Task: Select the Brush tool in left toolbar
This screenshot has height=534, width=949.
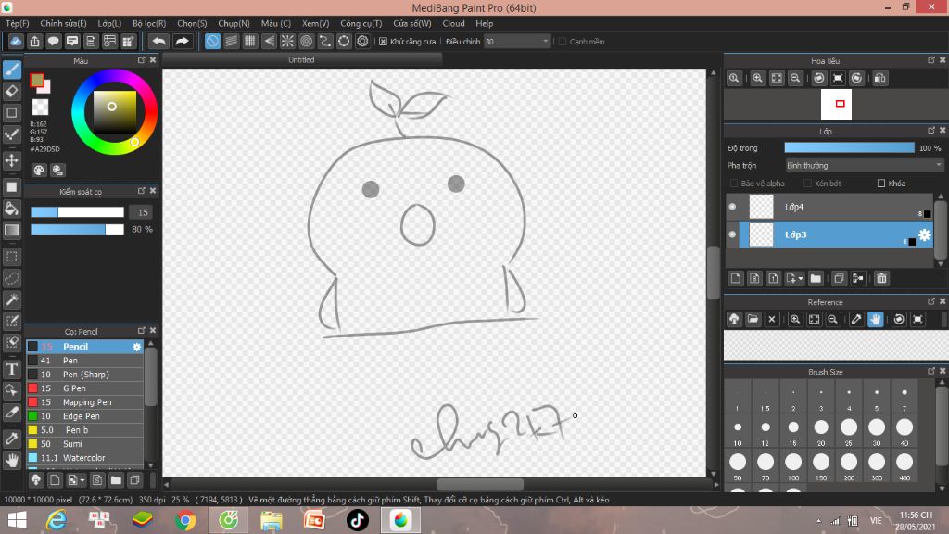Action: coord(11,70)
